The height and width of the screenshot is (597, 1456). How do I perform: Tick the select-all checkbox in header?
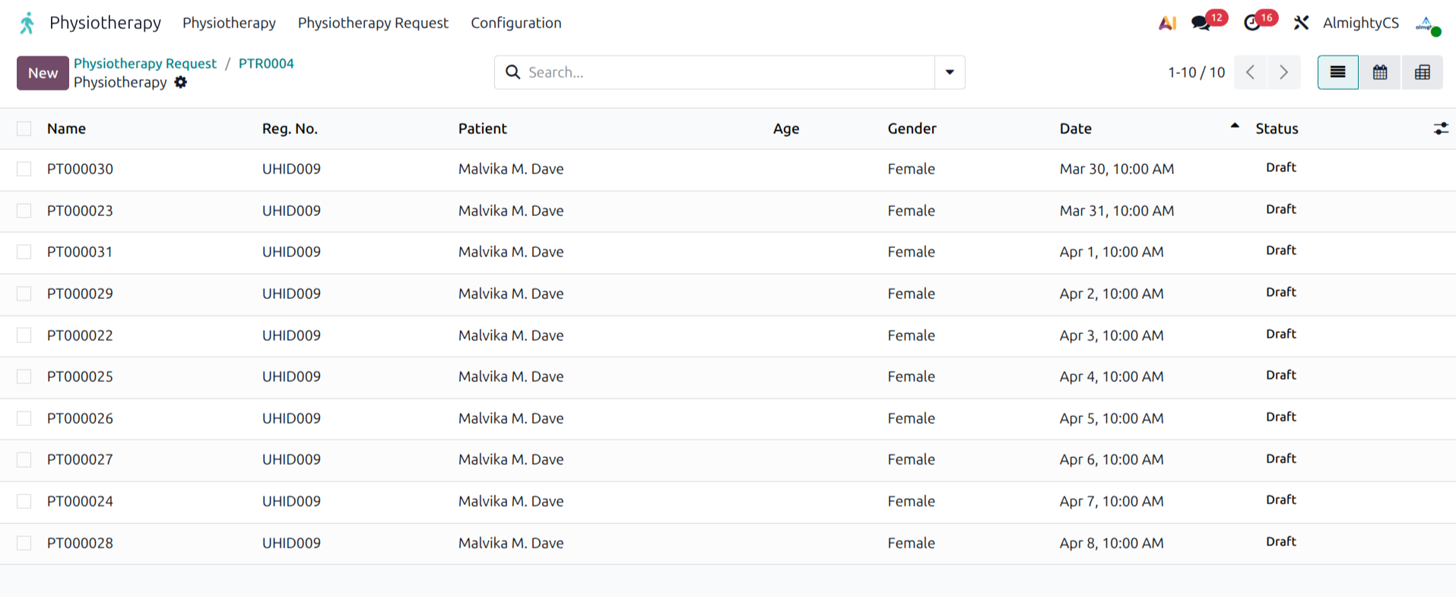[24, 129]
